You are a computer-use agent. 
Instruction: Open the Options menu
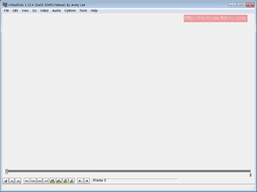pos(70,11)
